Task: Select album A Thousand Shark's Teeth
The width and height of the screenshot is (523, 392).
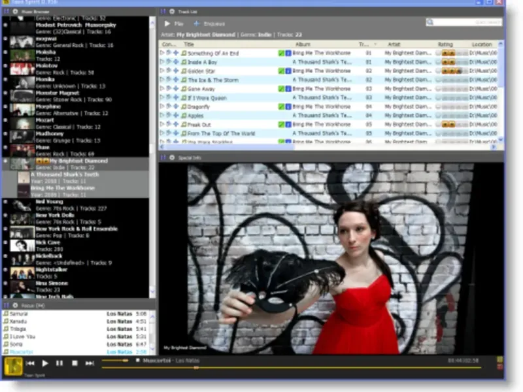Action: tap(83, 178)
